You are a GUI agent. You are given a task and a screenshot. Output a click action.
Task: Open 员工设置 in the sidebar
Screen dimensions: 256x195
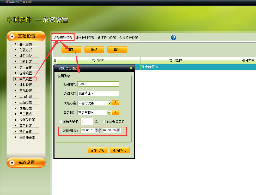point(26,67)
